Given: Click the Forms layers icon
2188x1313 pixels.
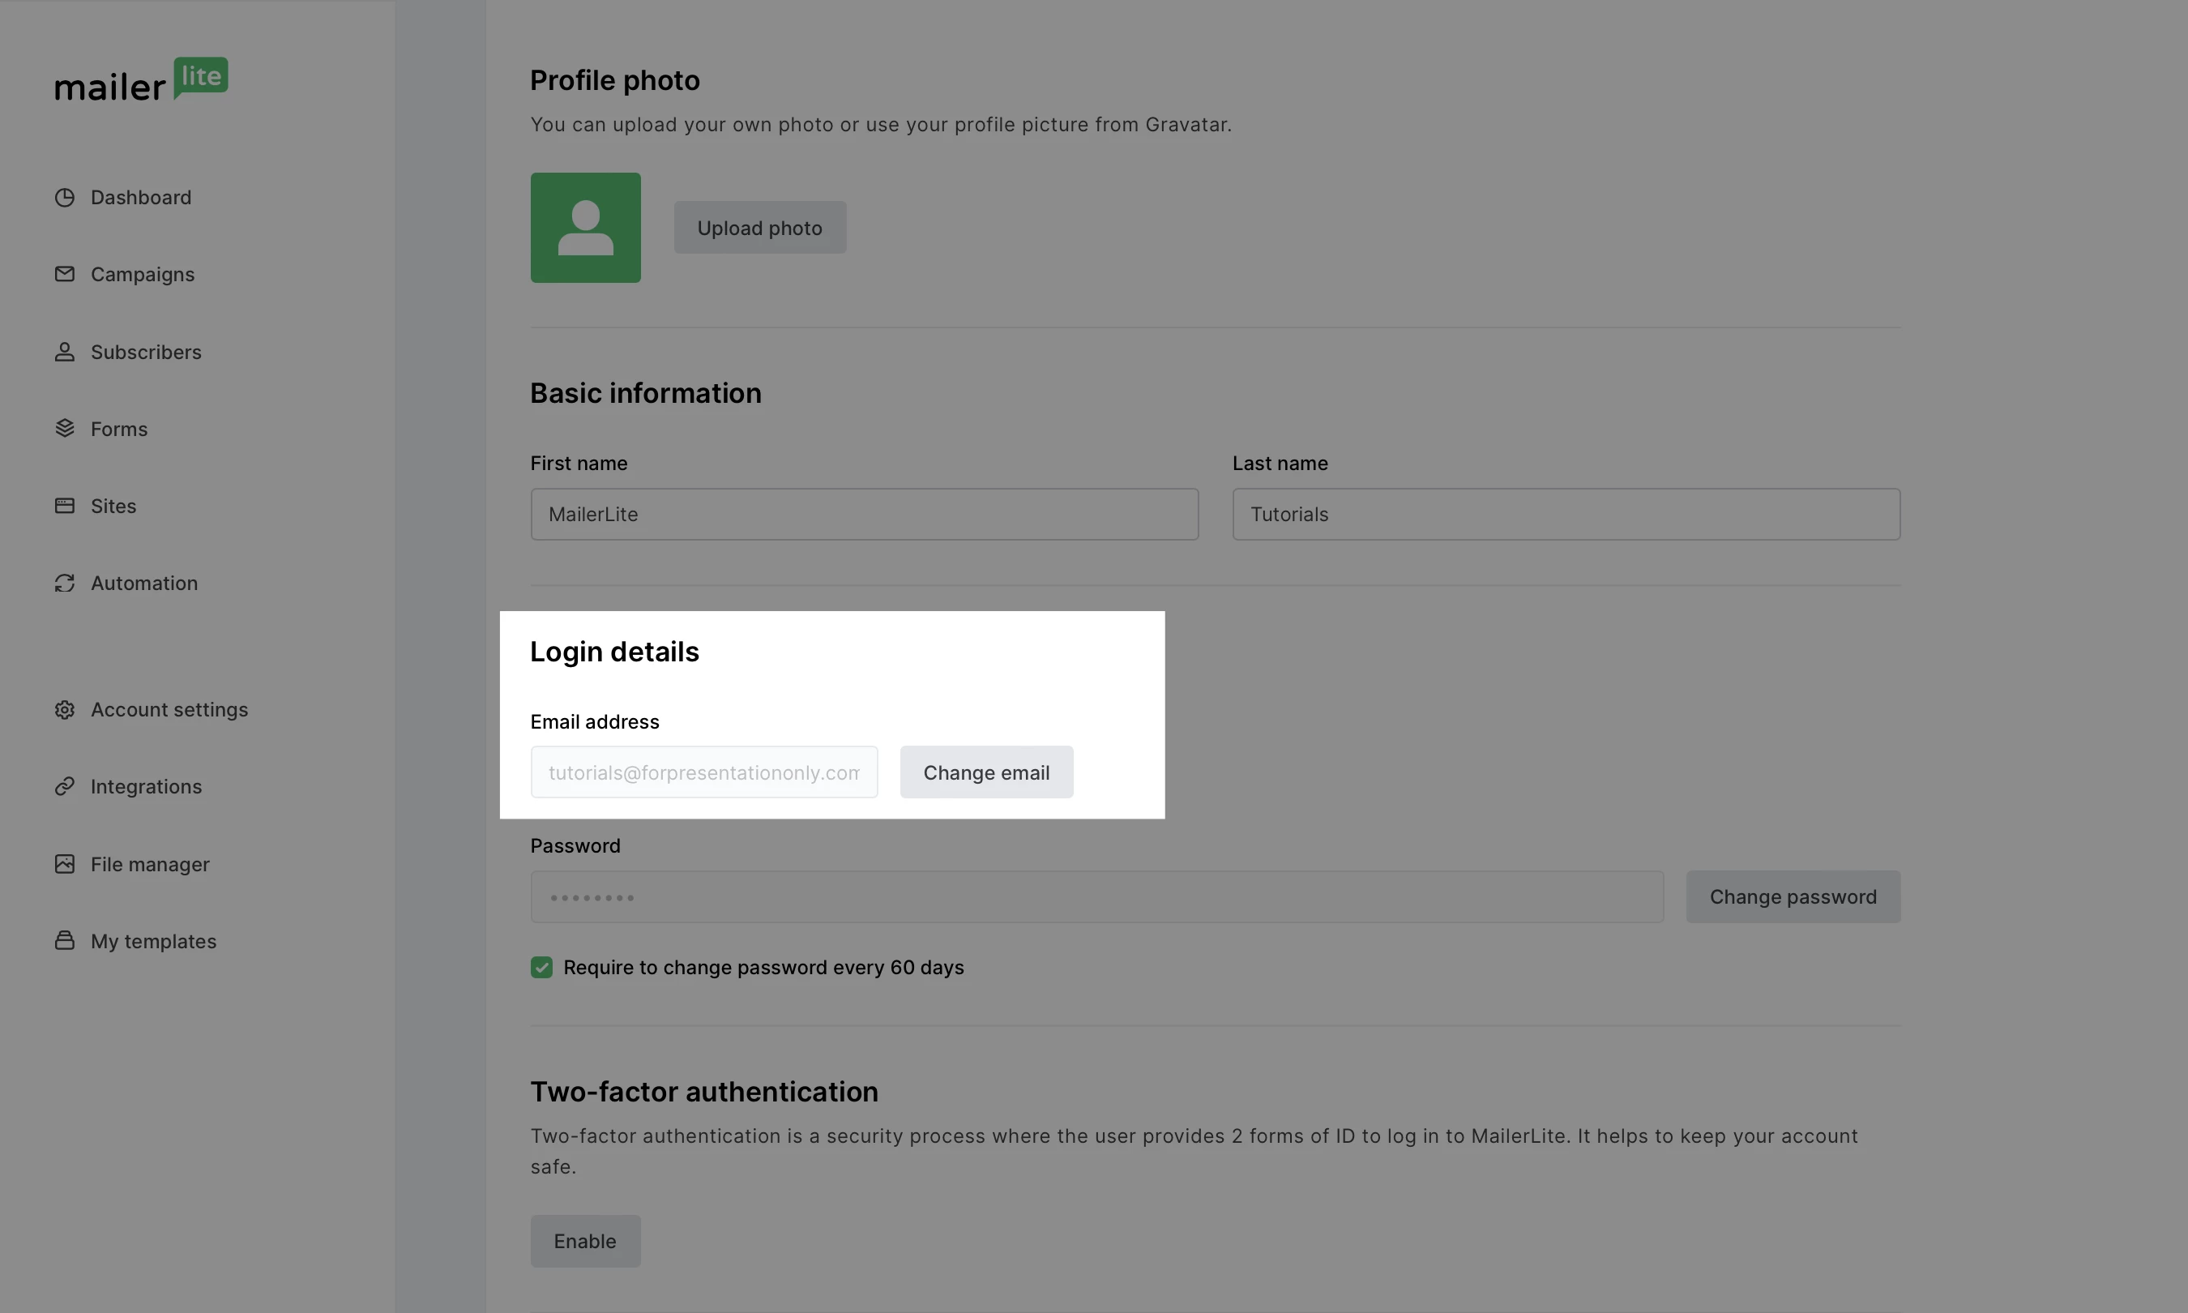Looking at the screenshot, I should [65, 429].
